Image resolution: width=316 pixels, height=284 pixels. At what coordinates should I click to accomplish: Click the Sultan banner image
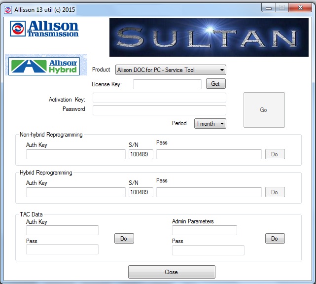pos(209,37)
